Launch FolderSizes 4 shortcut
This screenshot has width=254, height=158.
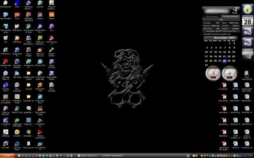[x=17, y=27]
